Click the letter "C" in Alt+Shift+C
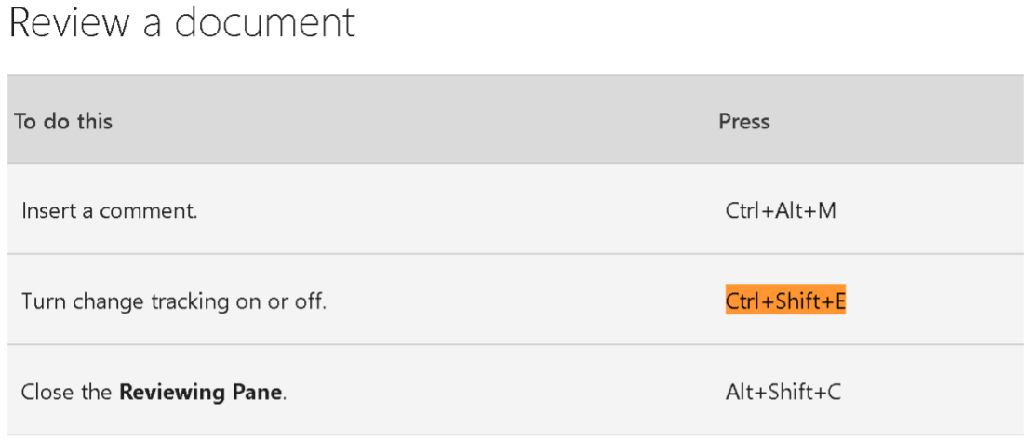1030x441 pixels. 835,393
